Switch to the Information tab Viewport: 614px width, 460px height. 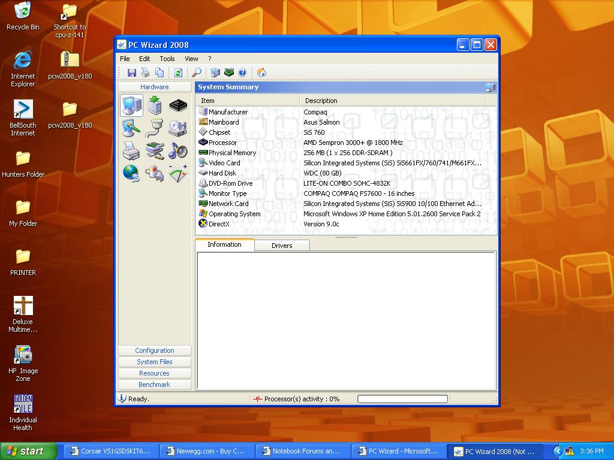(224, 244)
